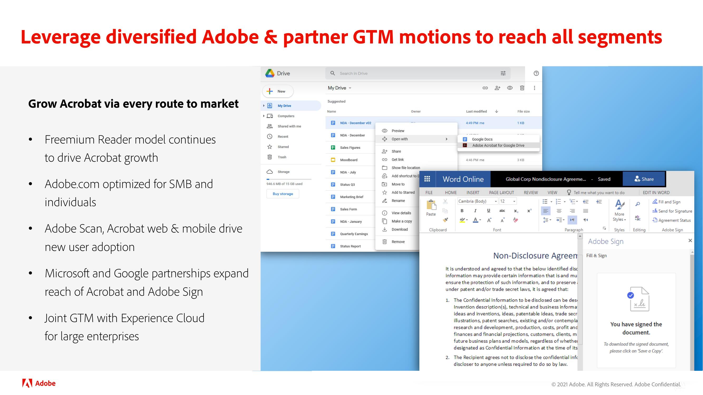Open the font color dropdown arrow
The image size is (703, 395).
pyautogui.click(x=480, y=220)
